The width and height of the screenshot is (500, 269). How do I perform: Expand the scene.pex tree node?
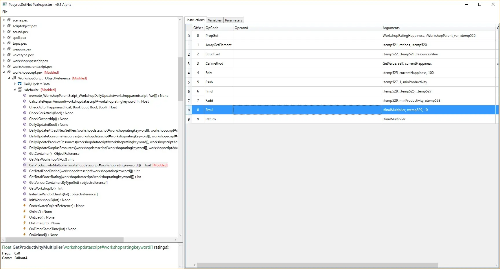4,20
